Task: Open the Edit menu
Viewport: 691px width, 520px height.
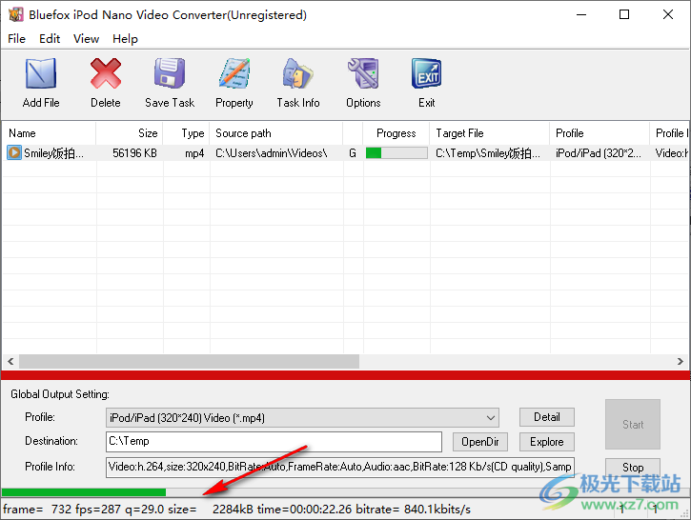Action: 50,39
